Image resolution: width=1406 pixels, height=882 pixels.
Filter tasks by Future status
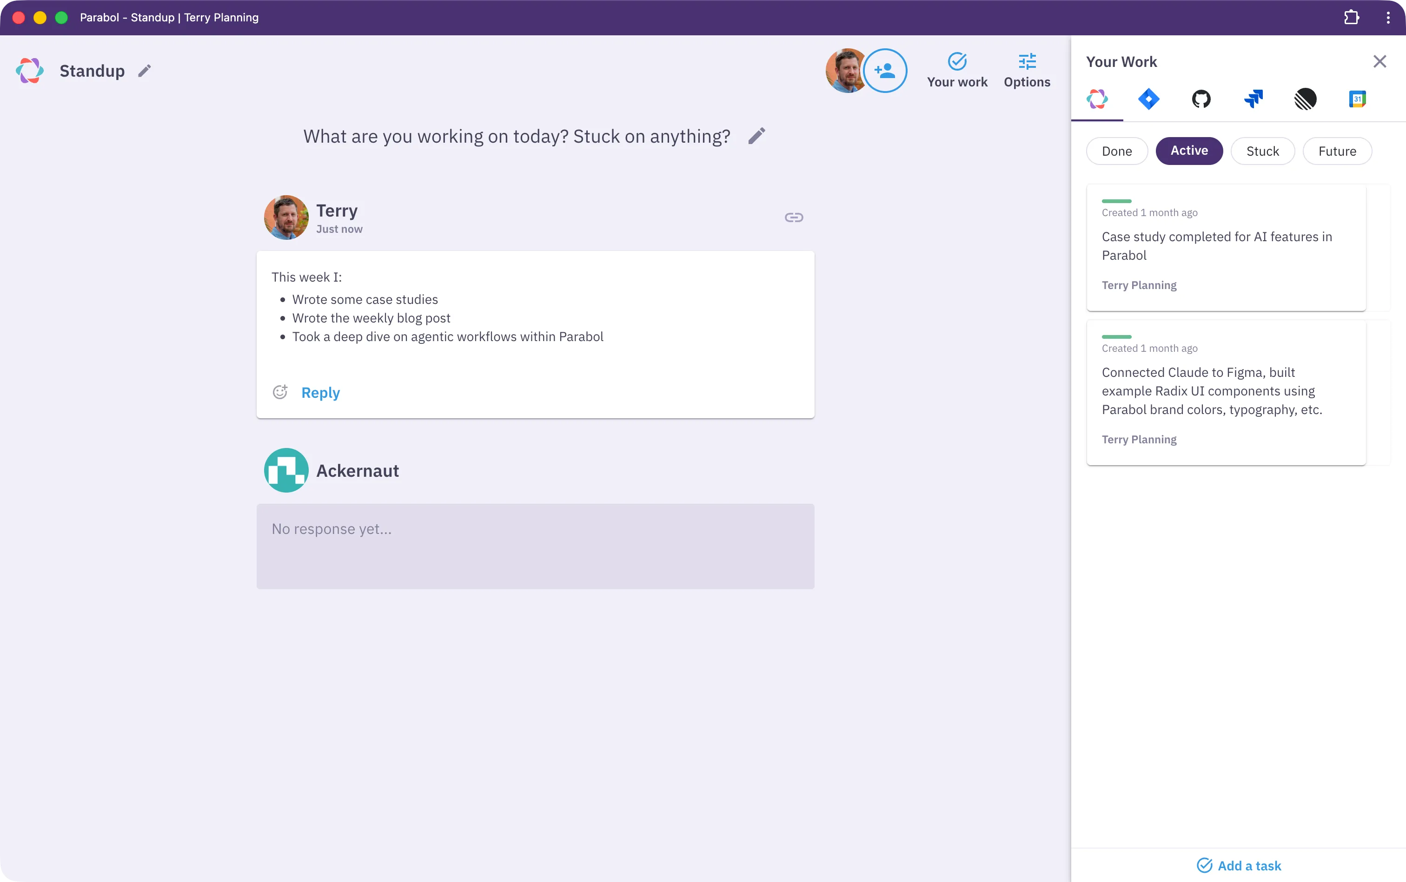click(x=1337, y=151)
